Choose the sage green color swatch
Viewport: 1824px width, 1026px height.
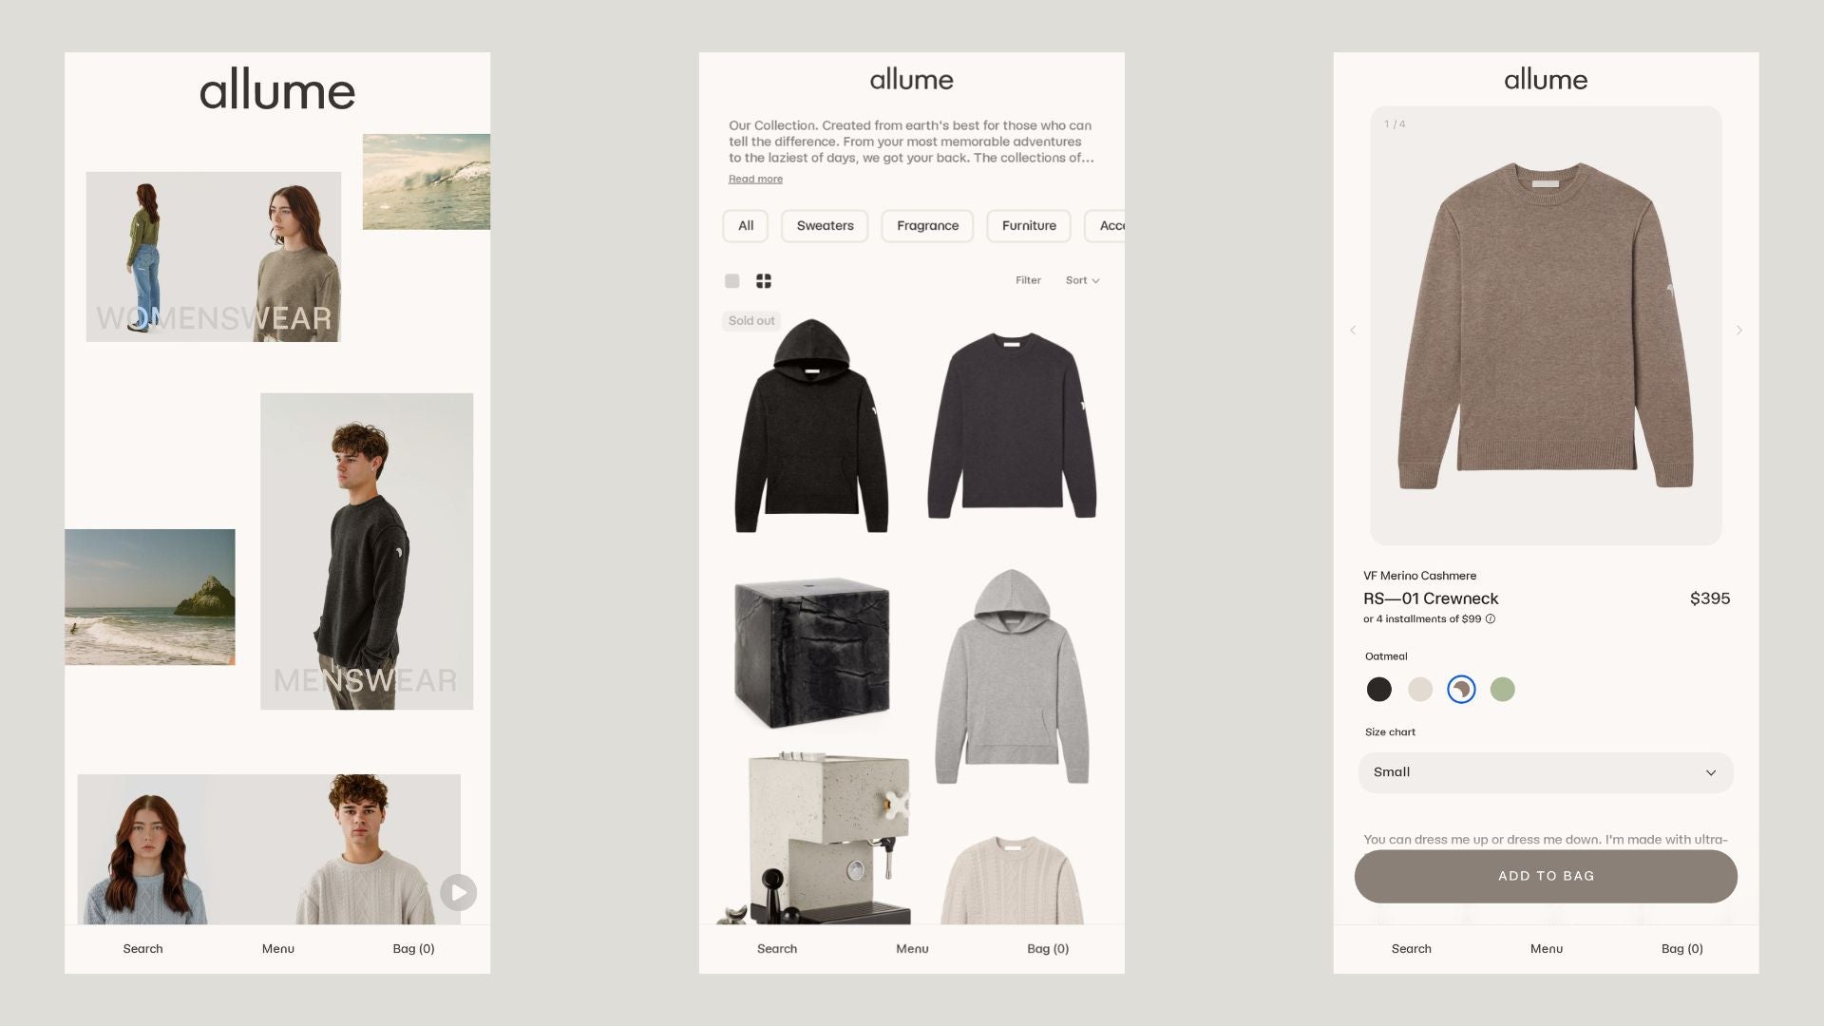[x=1503, y=690]
